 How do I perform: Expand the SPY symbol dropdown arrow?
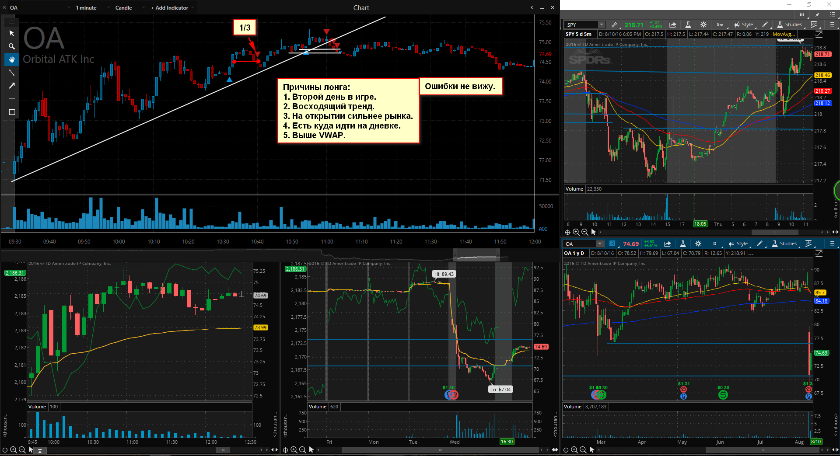[x=602, y=25]
